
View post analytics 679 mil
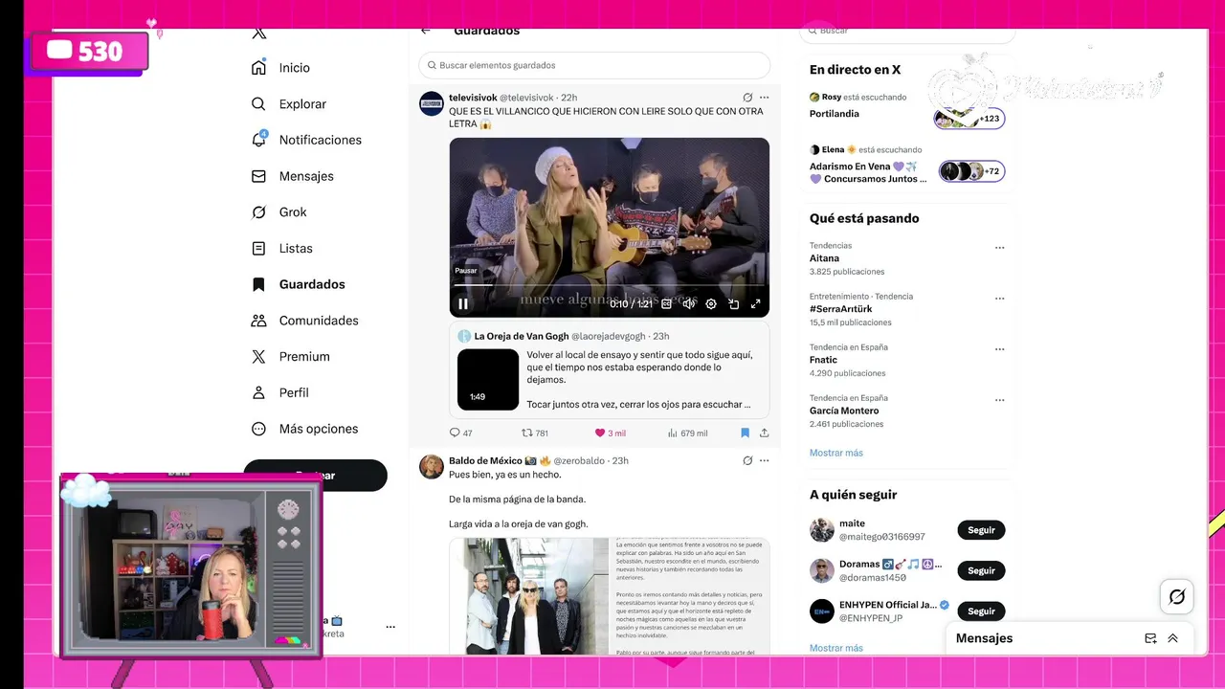coord(688,433)
